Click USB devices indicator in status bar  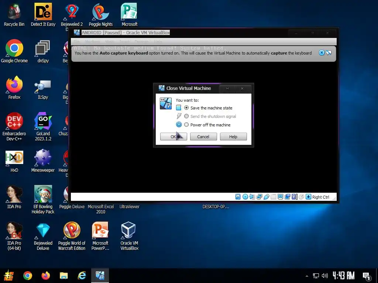click(267, 197)
